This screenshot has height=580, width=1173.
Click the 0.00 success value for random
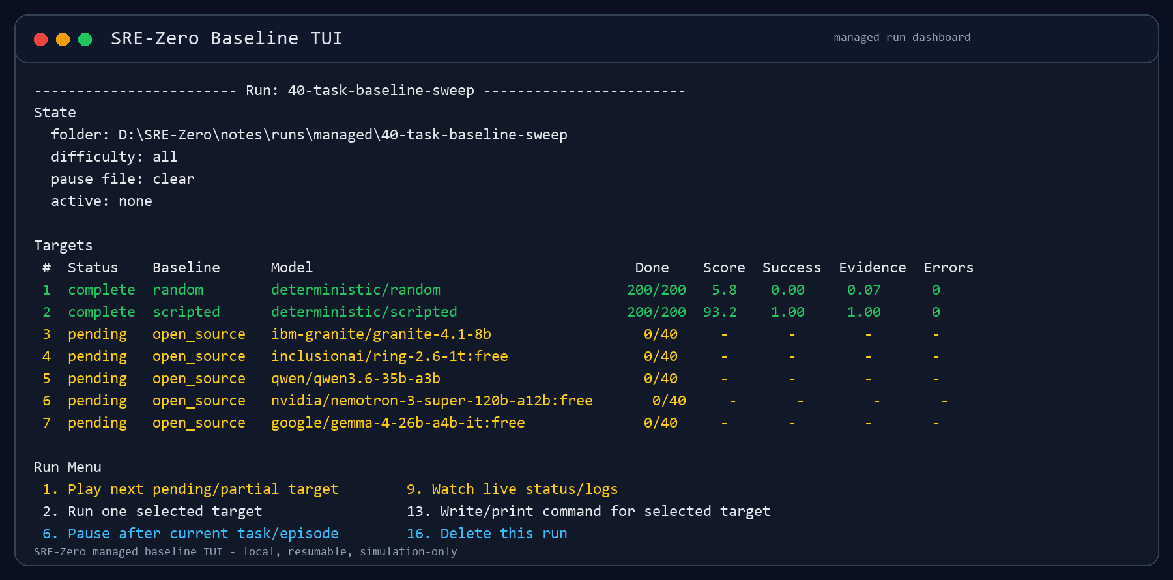tap(788, 290)
